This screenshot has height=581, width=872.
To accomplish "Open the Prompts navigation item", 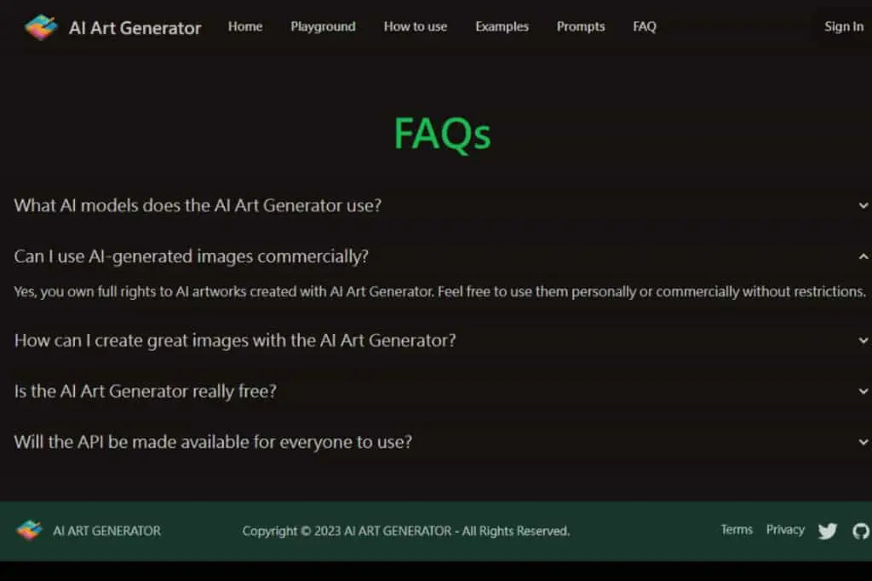I will tap(581, 26).
